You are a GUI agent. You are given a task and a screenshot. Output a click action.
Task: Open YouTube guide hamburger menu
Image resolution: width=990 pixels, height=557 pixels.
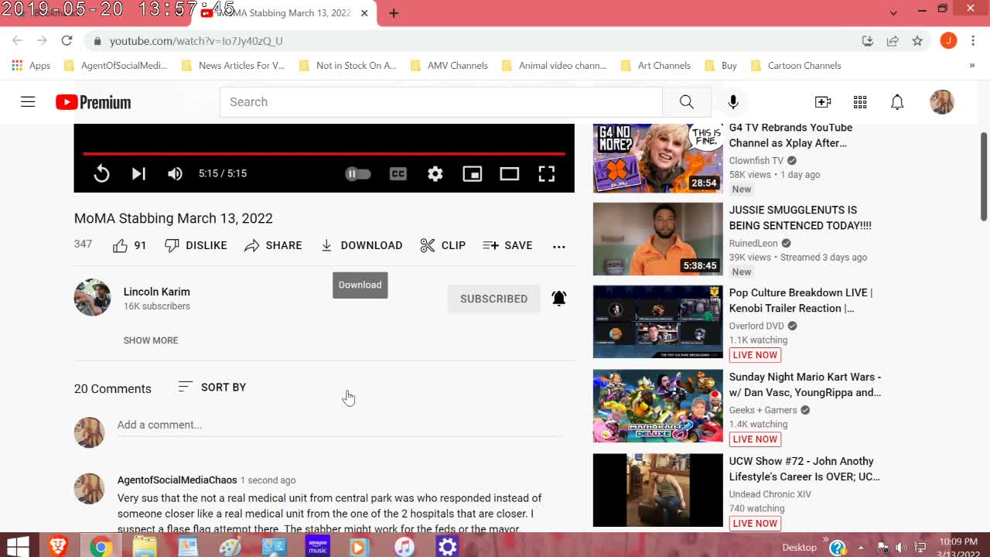click(28, 101)
